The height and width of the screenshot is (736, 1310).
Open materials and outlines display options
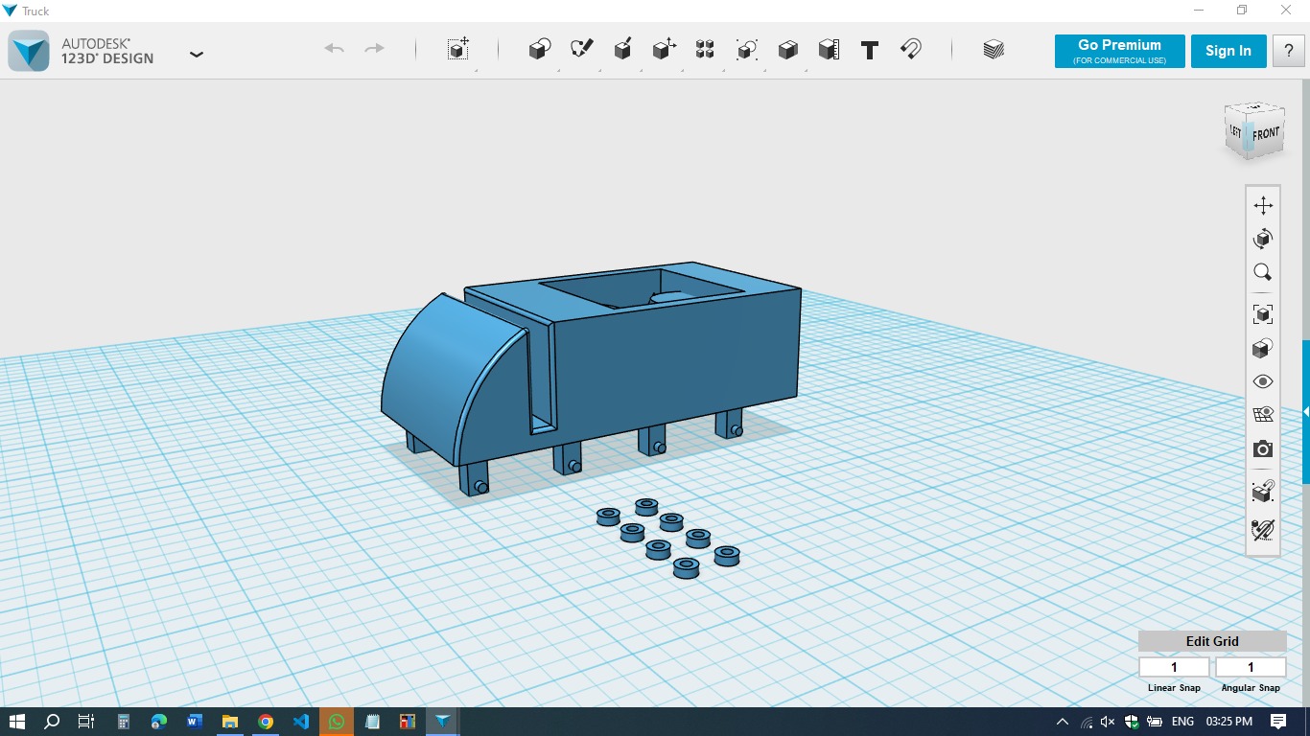click(x=1263, y=348)
